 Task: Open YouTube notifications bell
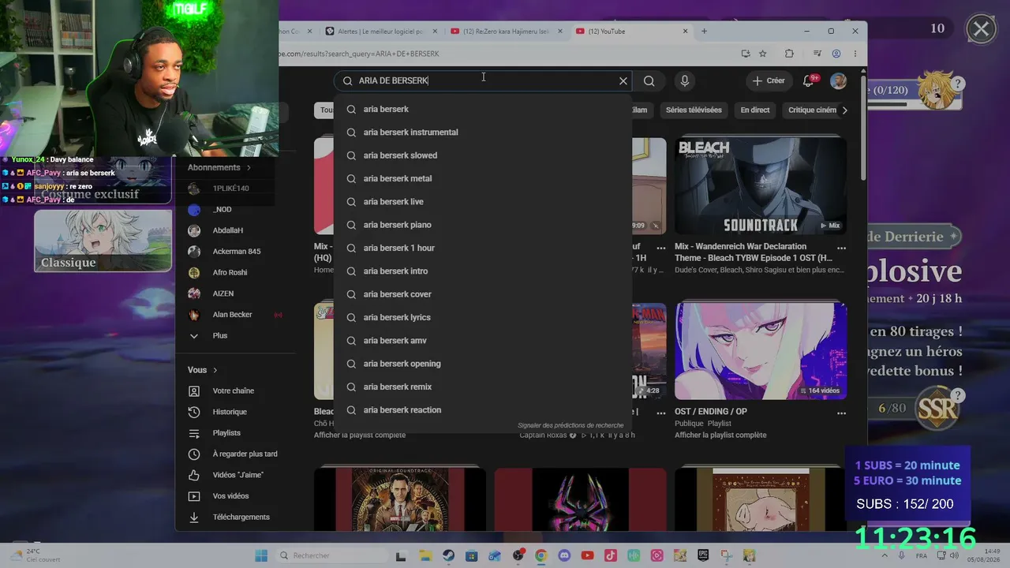tap(808, 80)
